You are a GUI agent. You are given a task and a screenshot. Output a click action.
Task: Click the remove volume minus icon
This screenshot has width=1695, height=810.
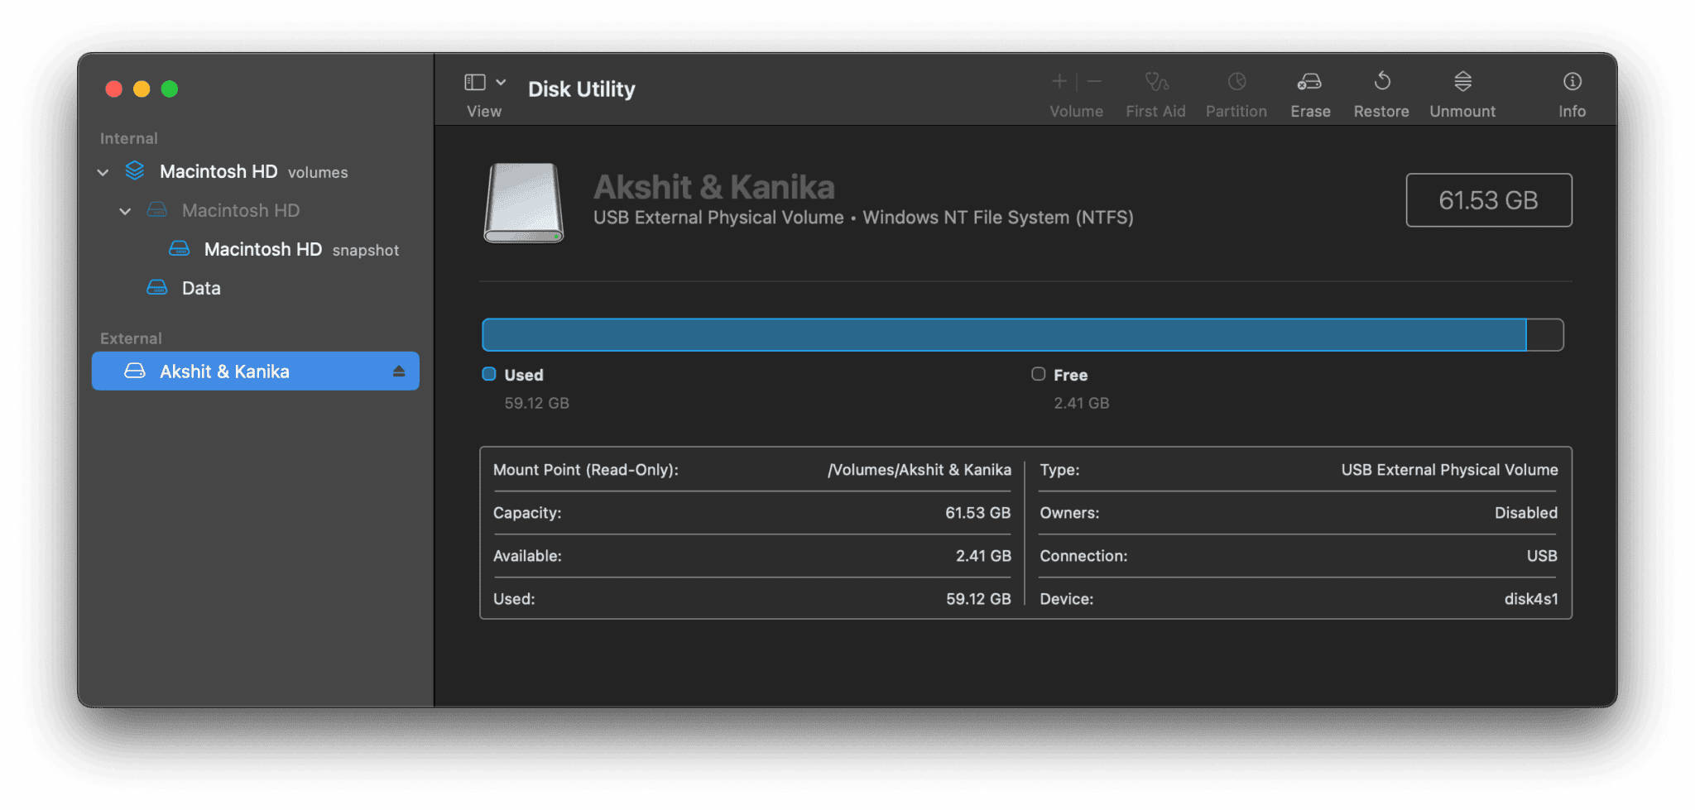point(1094,81)
